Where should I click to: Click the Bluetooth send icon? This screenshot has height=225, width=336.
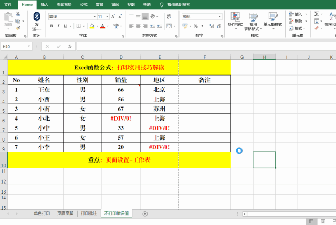point(37,16)
